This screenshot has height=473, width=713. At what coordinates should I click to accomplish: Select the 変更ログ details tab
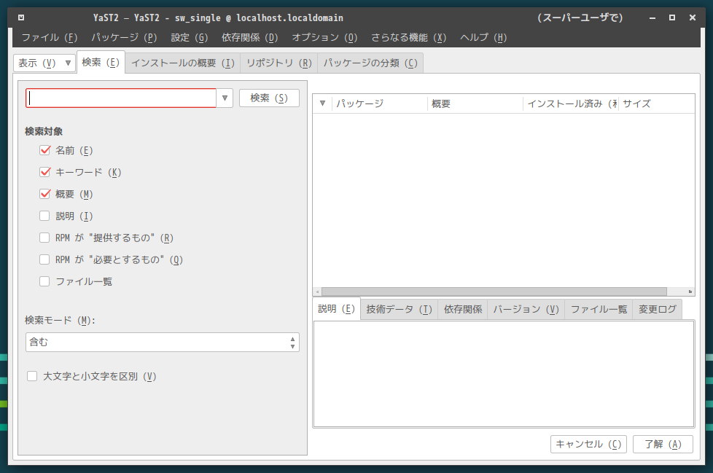click(x=657, y=310)
